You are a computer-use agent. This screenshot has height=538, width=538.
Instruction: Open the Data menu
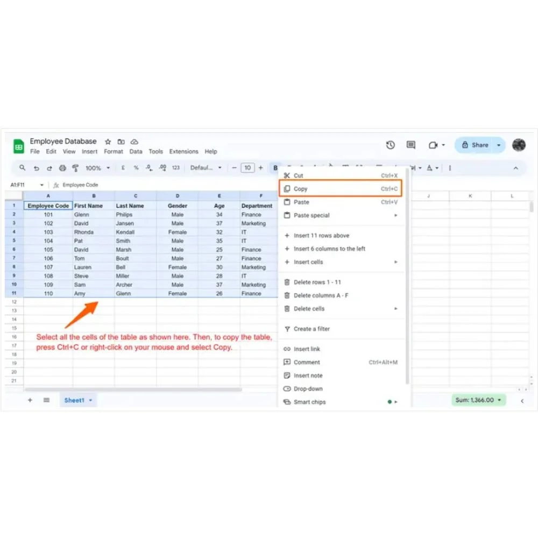(136, 152)
